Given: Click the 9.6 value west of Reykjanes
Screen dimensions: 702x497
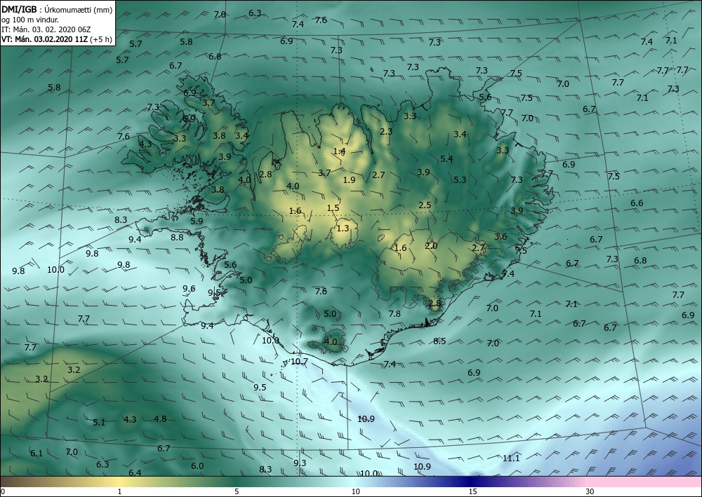Looking at the screenshot, I should coord(189,289).
